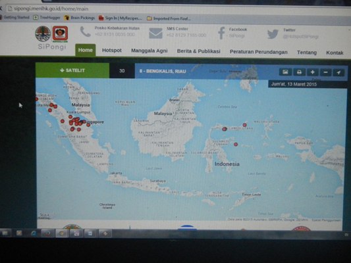Click the map image export icon
Viewport: 351px width, 263px height.
[x=285, y=72]
